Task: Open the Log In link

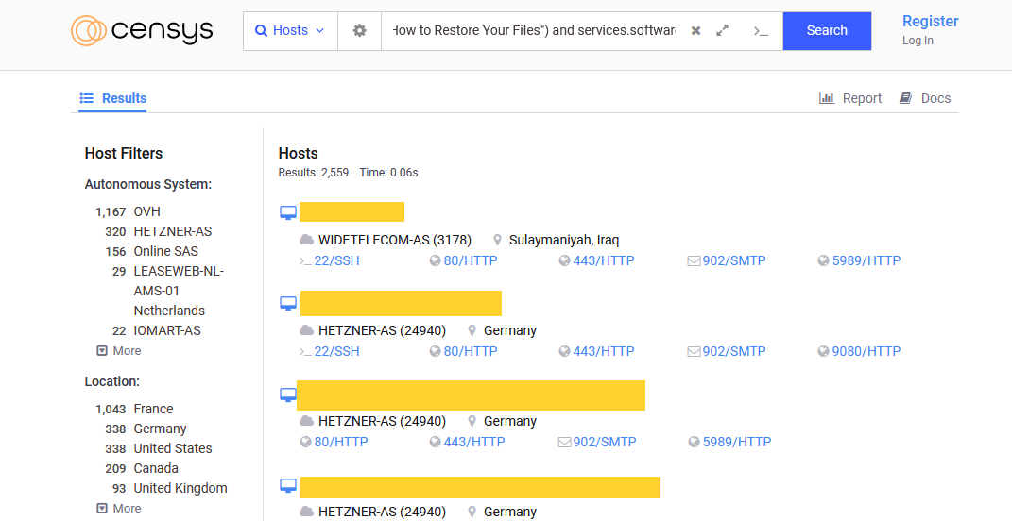Action: coord(918,41)
